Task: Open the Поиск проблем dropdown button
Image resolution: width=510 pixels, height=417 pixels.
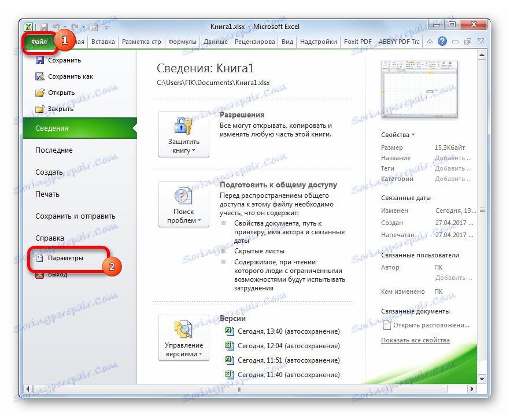Action: point(184,204)
